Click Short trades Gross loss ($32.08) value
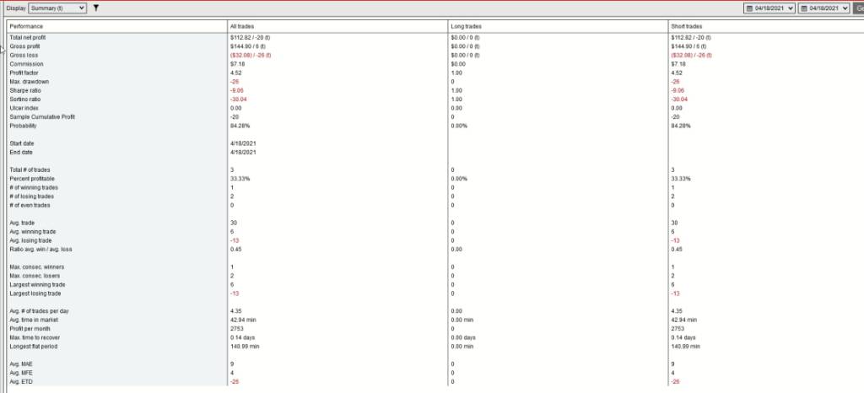The height and width of the screenshot is (393, 864). point(691,55)
